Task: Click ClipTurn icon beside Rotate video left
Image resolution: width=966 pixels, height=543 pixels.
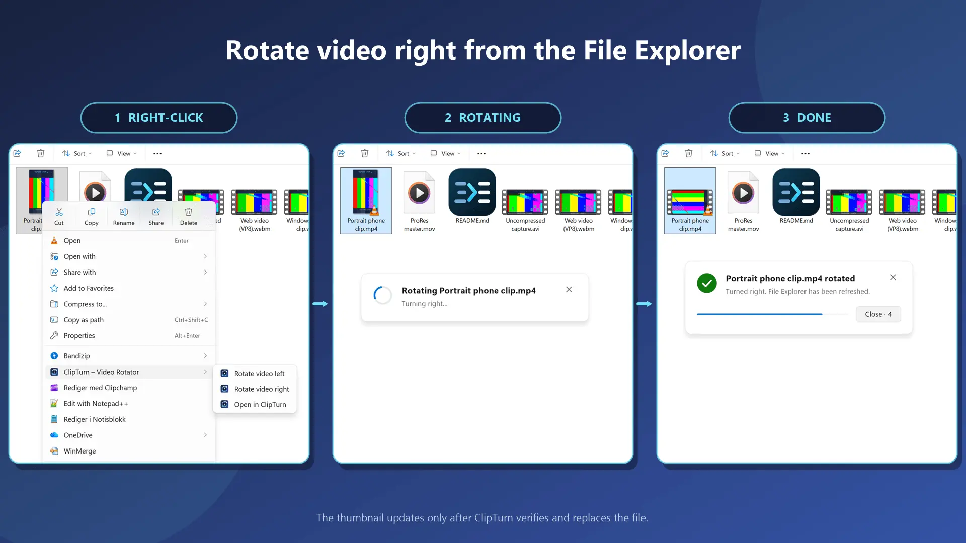Action: click(225, 373)
